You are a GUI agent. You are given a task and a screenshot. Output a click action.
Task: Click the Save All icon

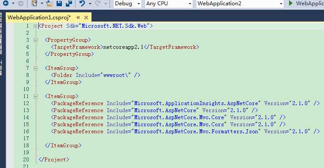[69, 3]
